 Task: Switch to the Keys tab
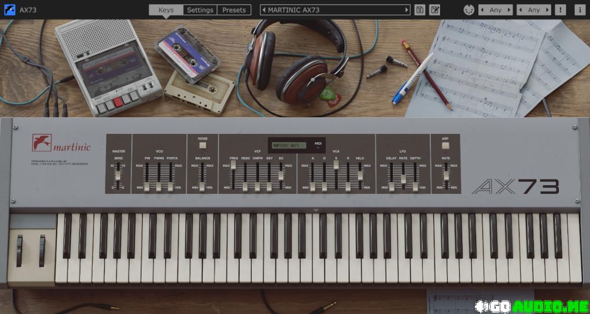(166, 10)
